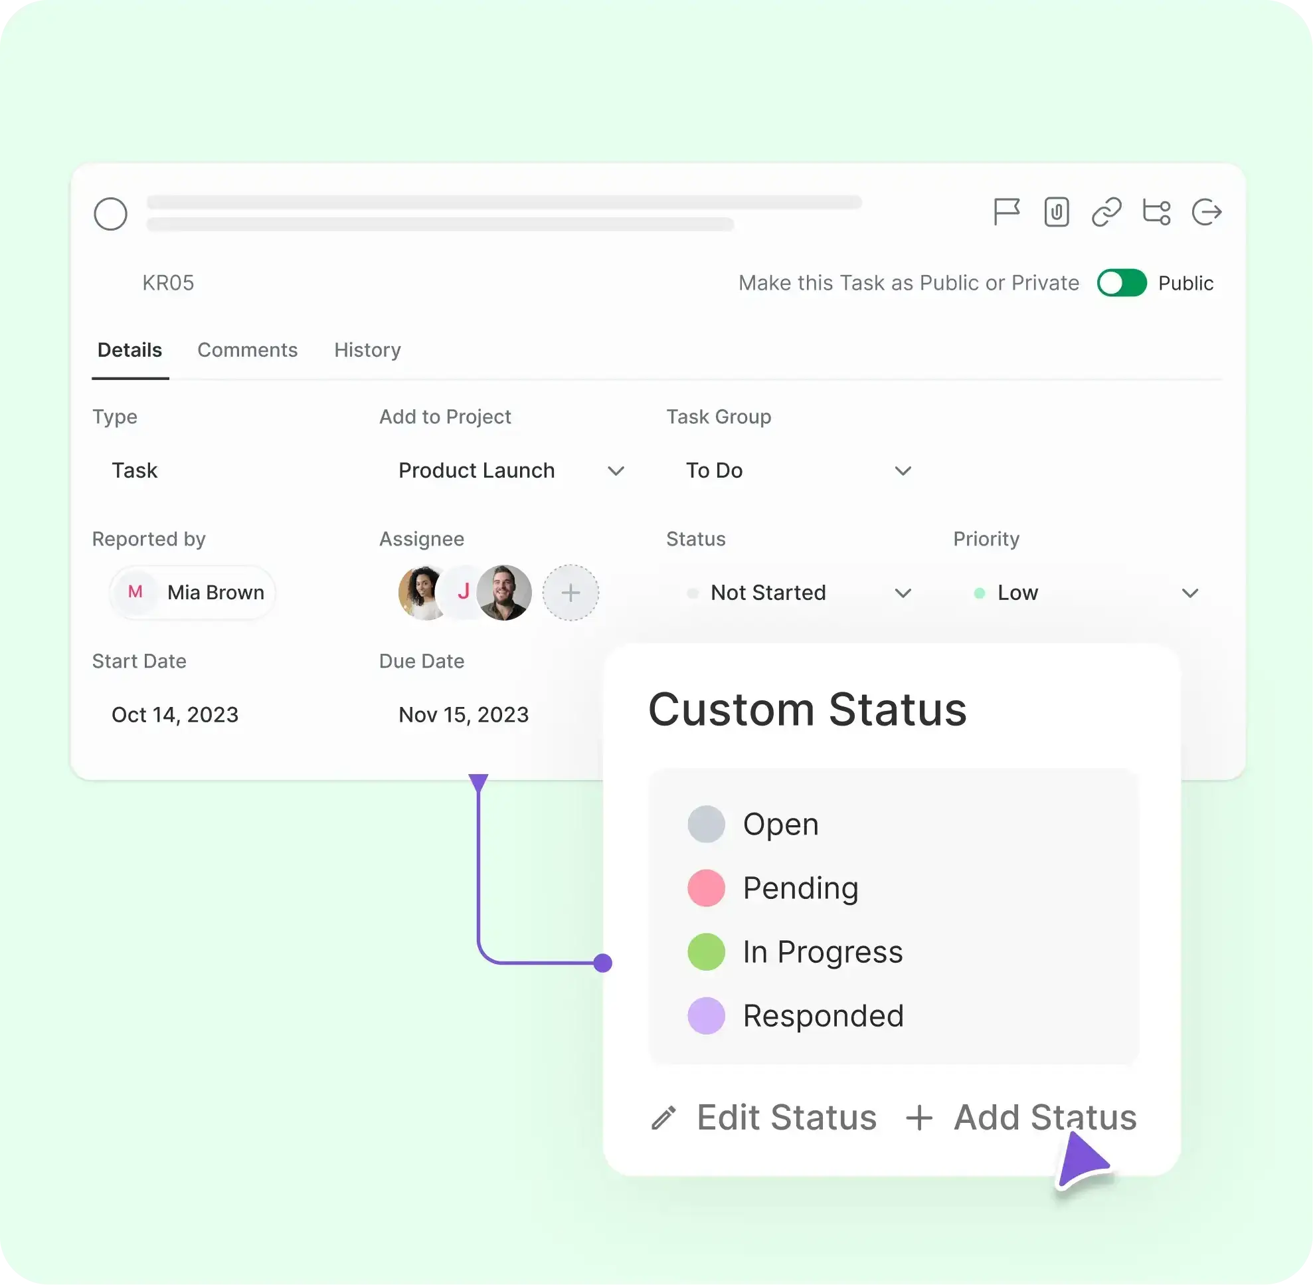Viewport: 1313px width, 1285px height.
Task: Select the Responded custom status
Action: (824, 1015)
